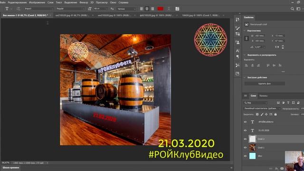Lock all padlock icon

point(275,114)
